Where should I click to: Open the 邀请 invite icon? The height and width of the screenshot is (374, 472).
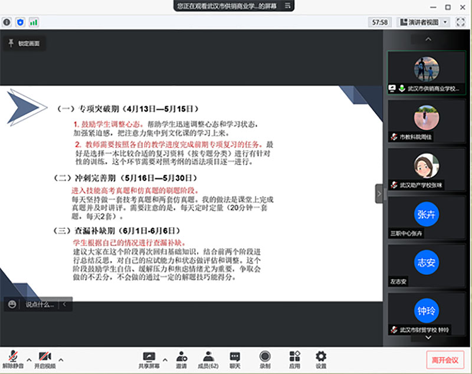point(182,356)
